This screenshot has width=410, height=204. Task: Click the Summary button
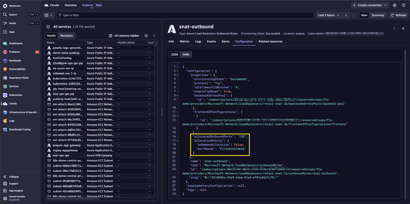(378, 15)
